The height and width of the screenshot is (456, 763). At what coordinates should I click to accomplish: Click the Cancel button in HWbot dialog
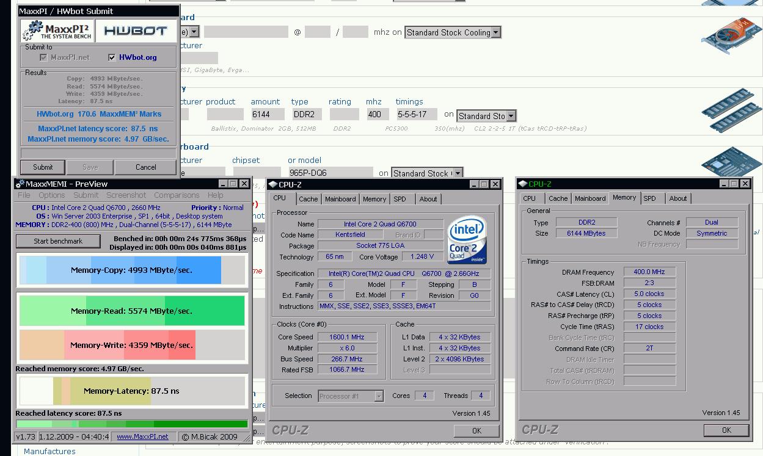(145, 167)
